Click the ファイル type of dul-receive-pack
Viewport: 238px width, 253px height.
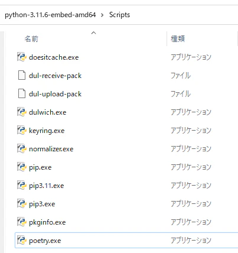[181, 76]
